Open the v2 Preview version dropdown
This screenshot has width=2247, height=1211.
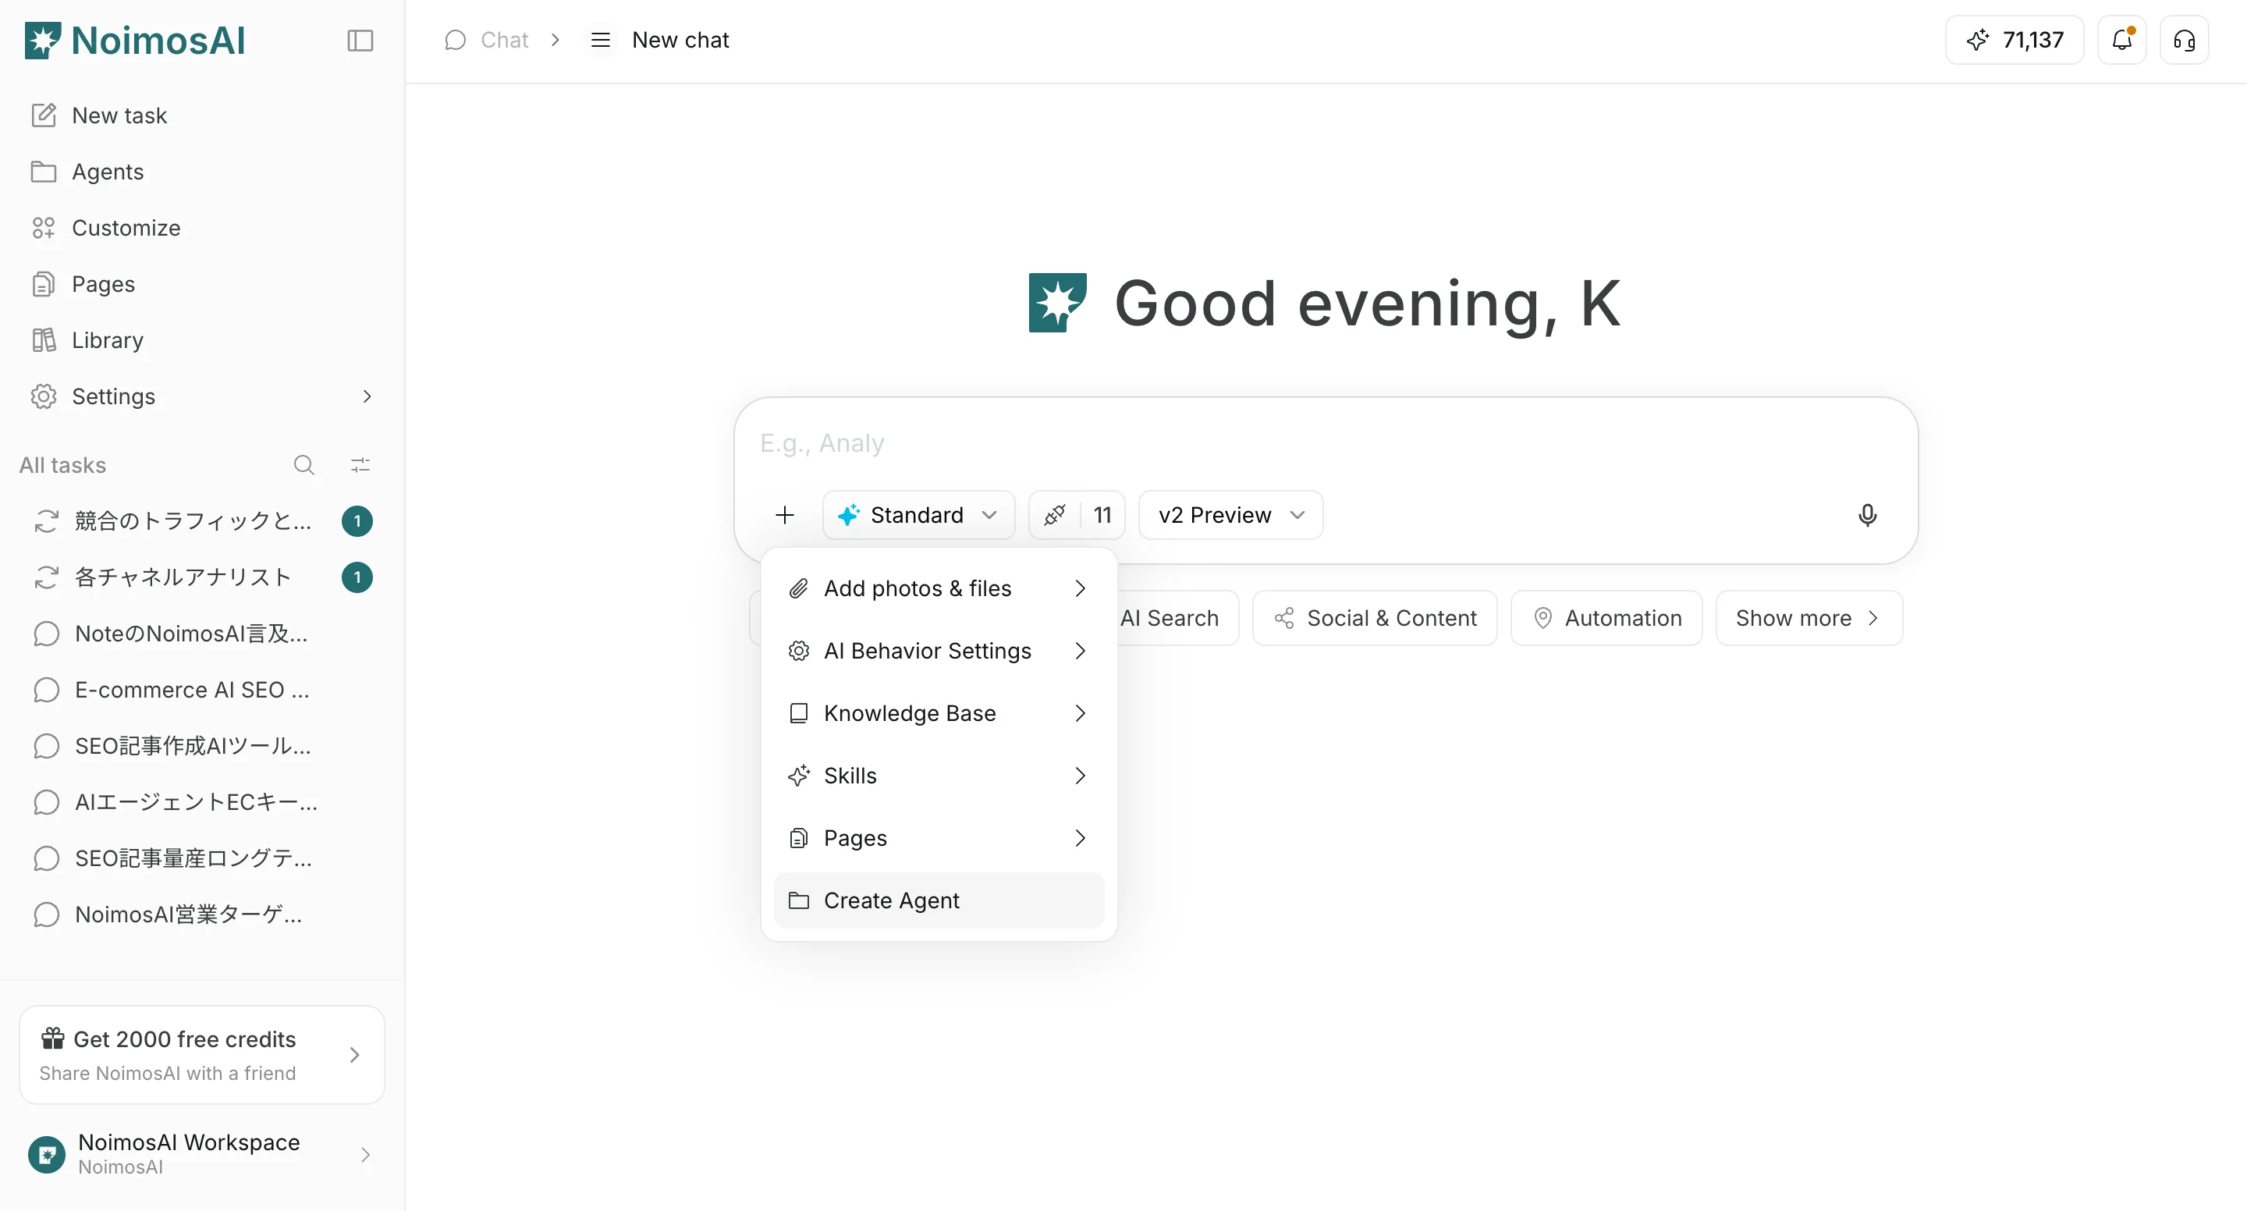coord(1231,515)
